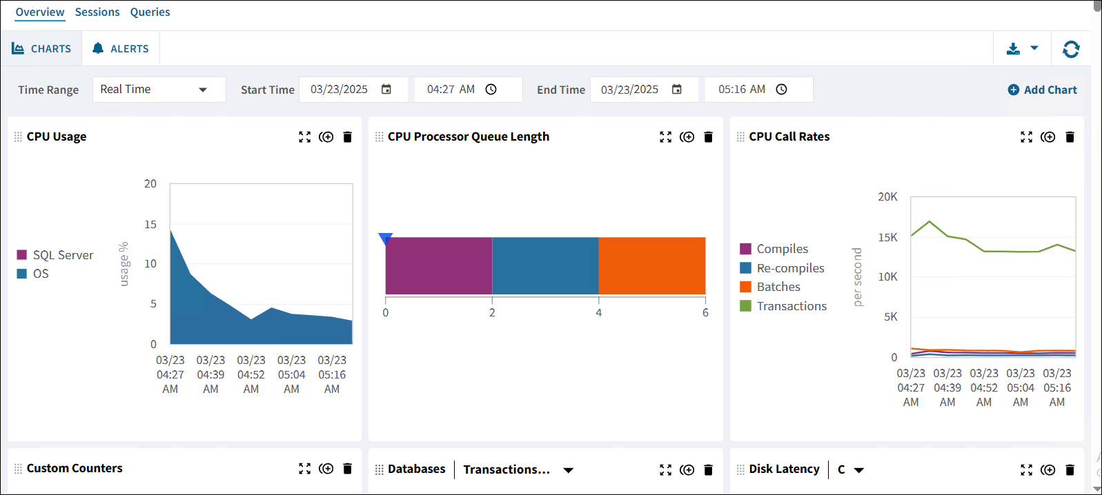The height and width of the screenshot is (495, 1102).
Task: Toggle Re-compiles series in legend
Action: point(783,268)
